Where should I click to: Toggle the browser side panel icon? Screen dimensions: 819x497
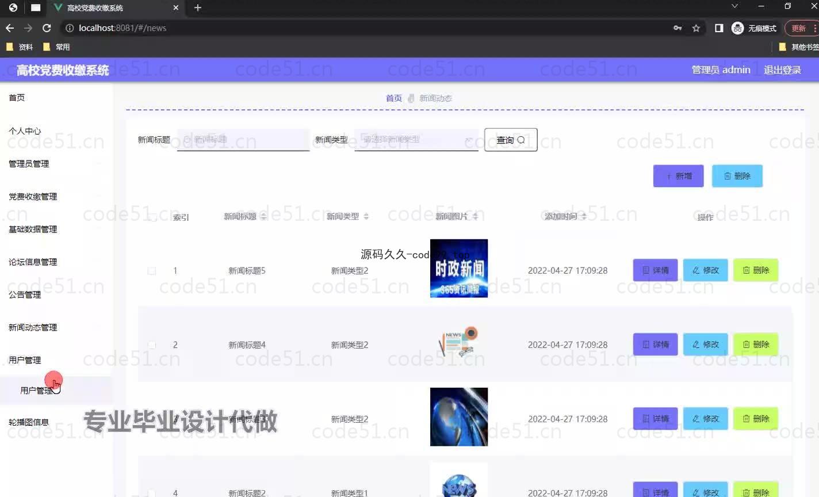click(719, 28)
